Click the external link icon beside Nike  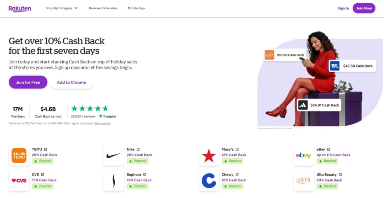(138, 149)
